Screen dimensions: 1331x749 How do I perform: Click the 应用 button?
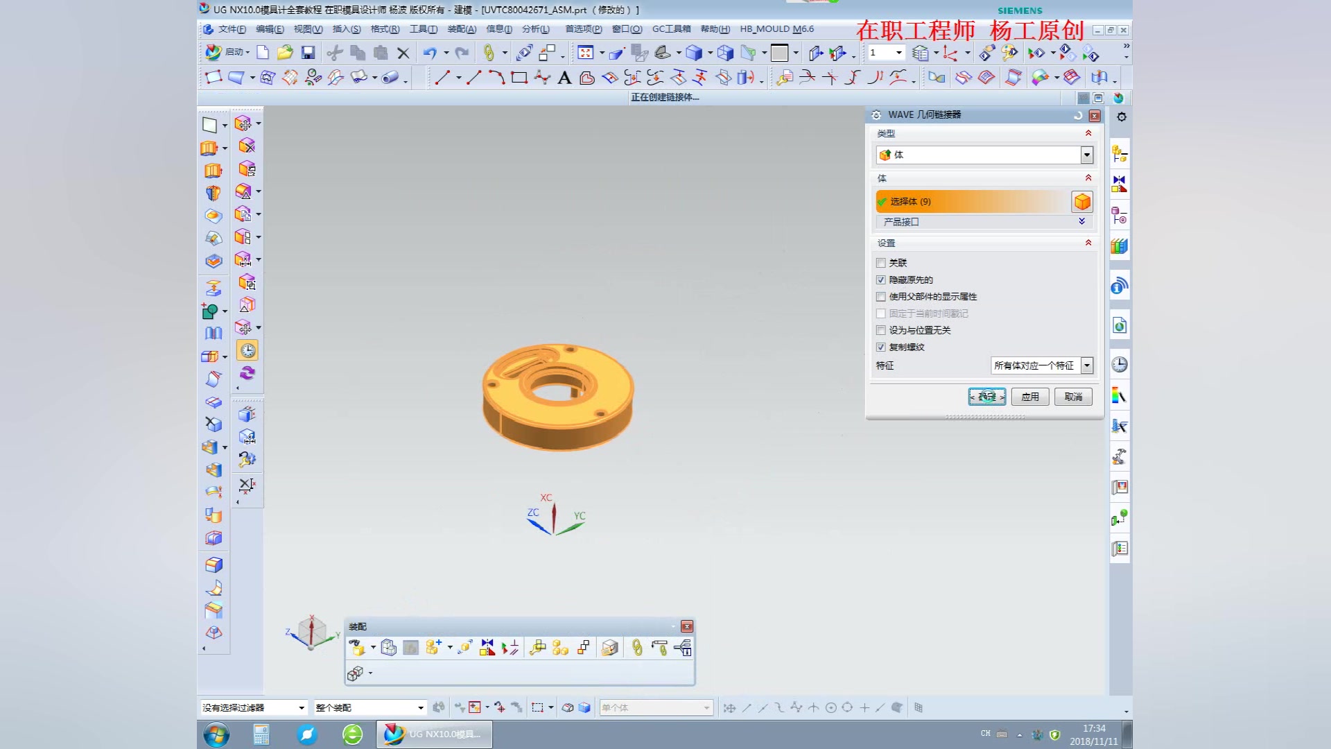(1029, 397)
